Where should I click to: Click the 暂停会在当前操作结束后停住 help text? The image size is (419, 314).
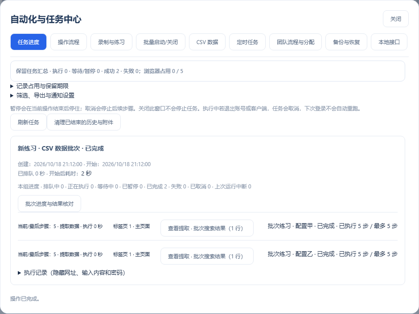click(x=186, y=109)
